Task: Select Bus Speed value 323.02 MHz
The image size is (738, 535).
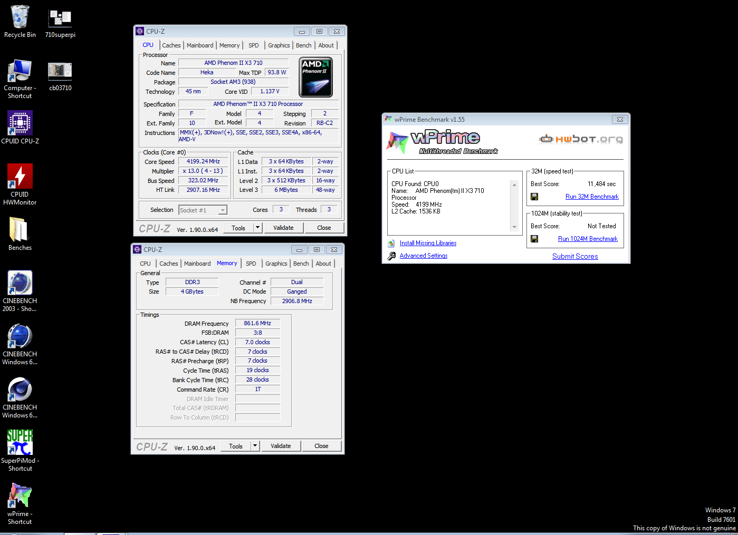Action: click(x=203, y=180)
